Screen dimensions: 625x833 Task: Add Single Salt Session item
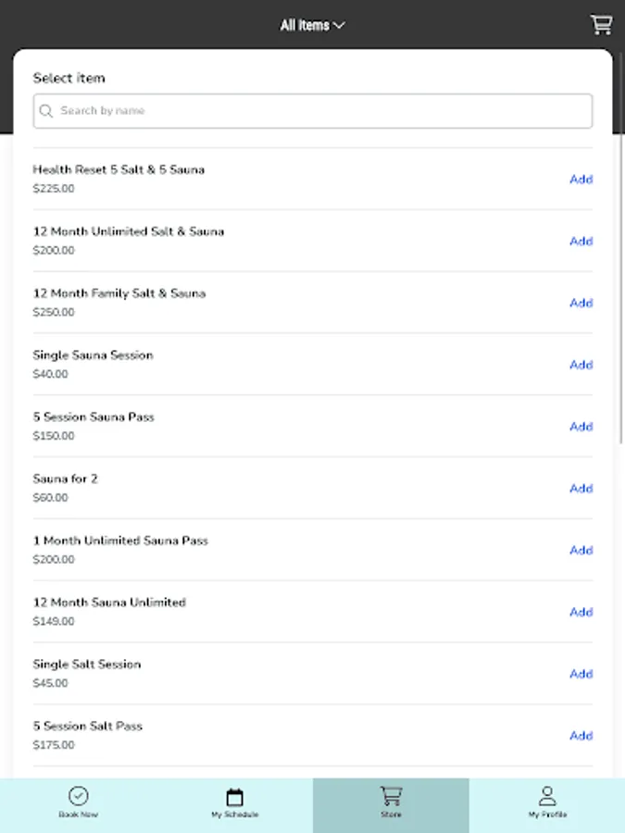[581, 674]
